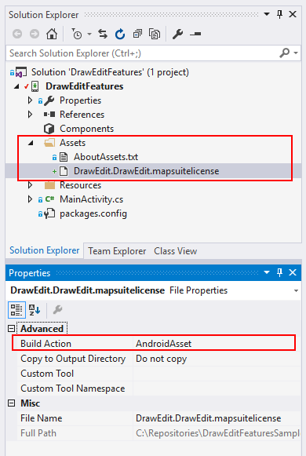Viewport: 306px width, 456px height.
Task: Click the Sync with Active Document icon
Action: (x=103, y=34)
